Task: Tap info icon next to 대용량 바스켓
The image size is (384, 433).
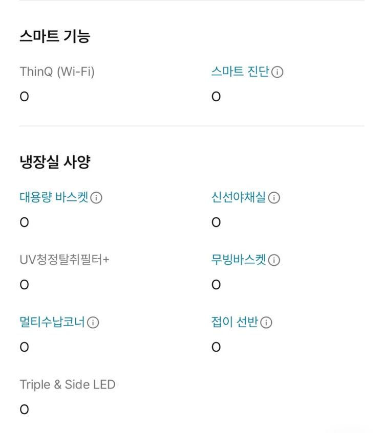Action: (x=96, y=198)
